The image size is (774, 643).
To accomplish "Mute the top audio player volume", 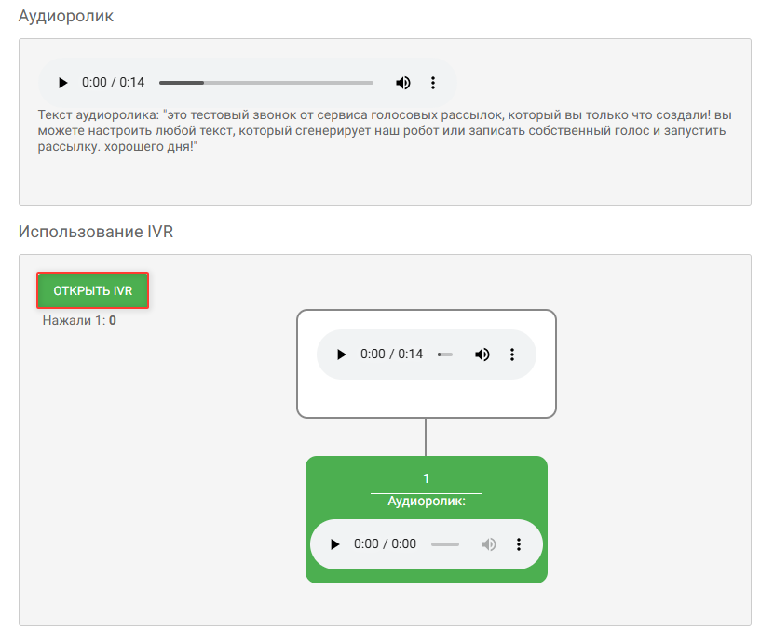I will pyautogui.click(x=402, y=82).
